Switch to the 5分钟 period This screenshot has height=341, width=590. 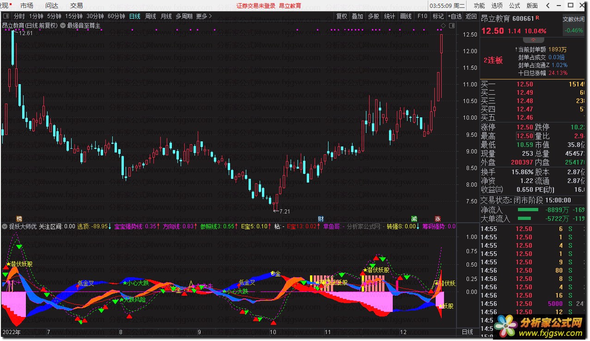(x=54, y=16)
